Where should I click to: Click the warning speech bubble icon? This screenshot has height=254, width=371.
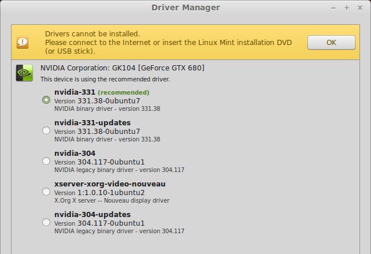point(23,43)
